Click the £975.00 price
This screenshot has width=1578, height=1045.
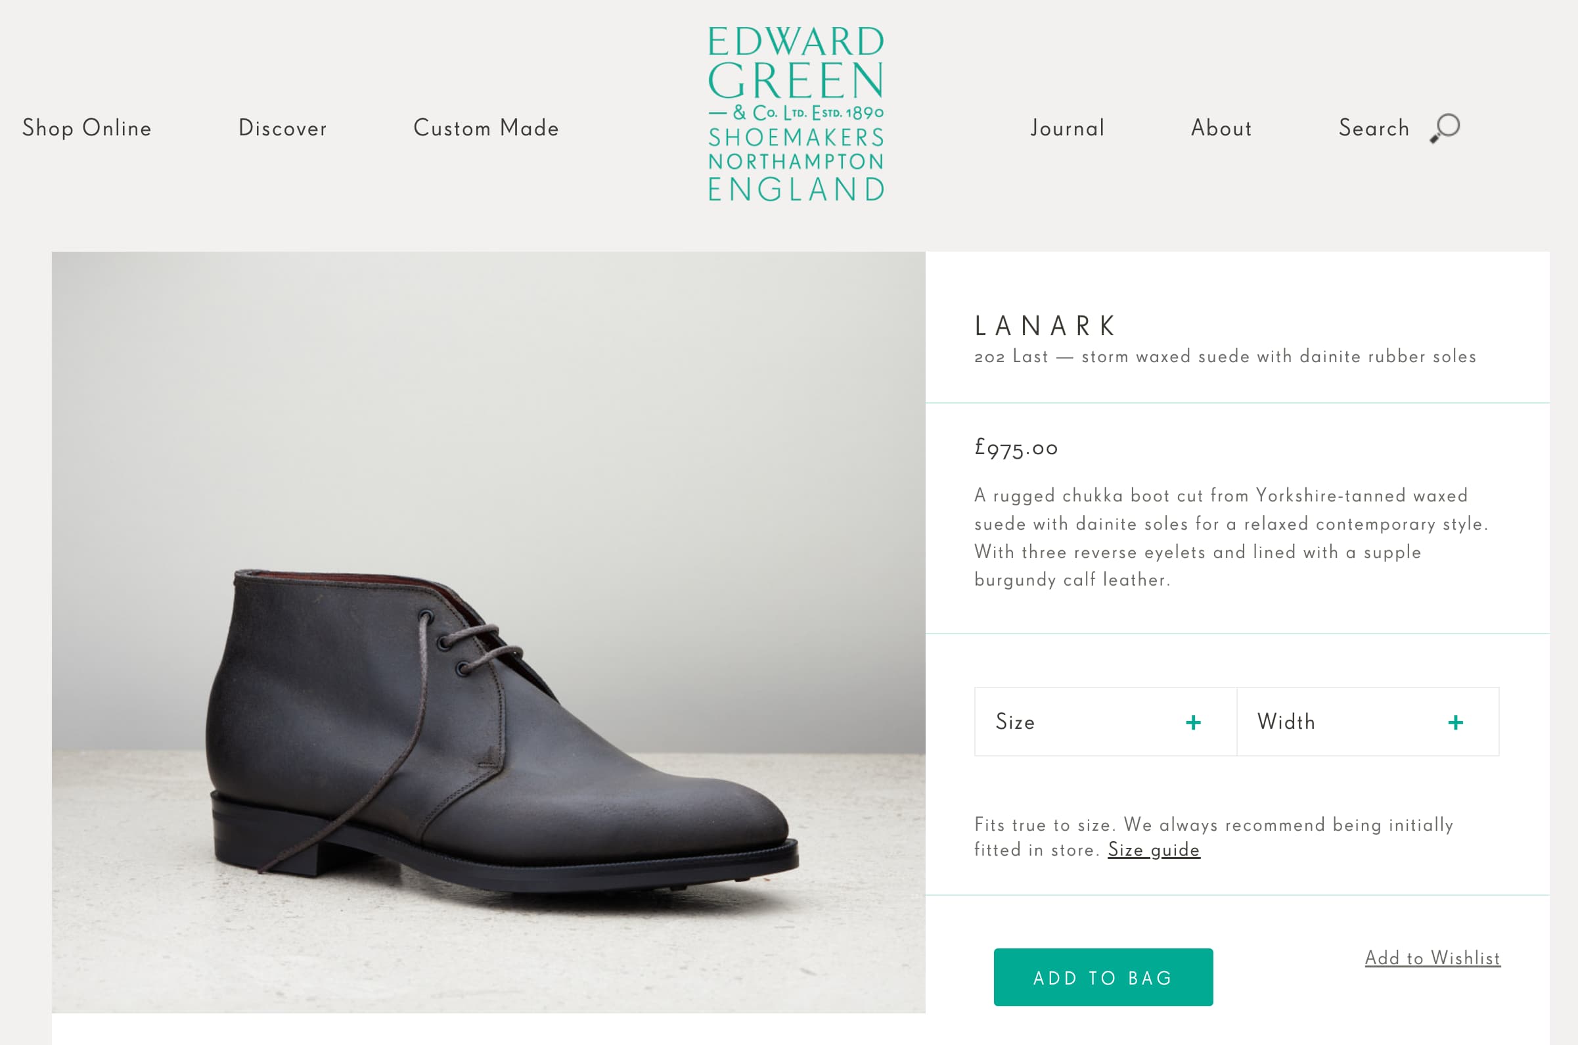[x=1016, y=448]
